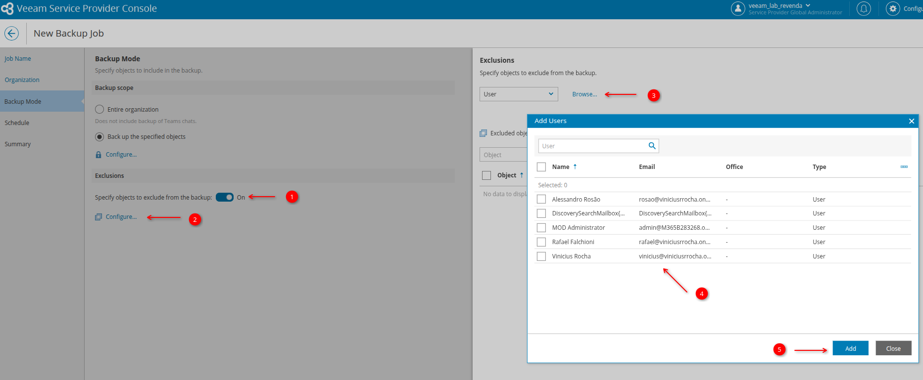Switch to the Organization step
The width and height of the screenshot is (923, 380).
(x=22, y=80)
